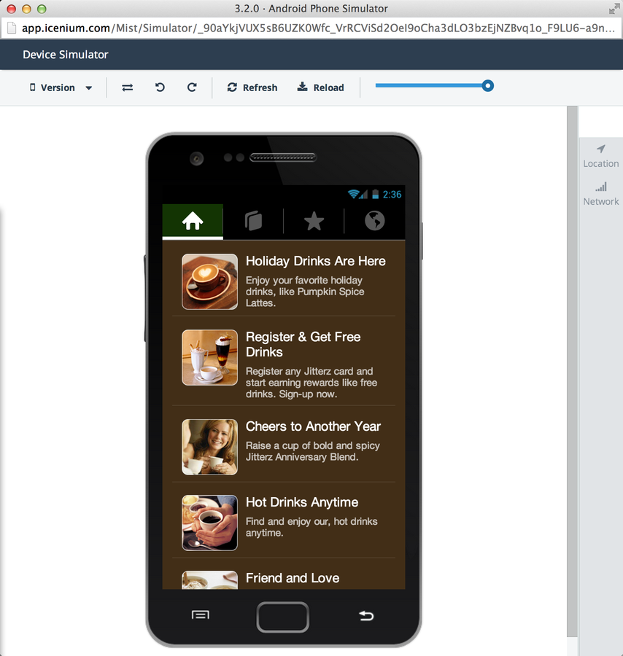Image resolution: width=623 pixels, height=656 pixels.
Task: Click the Reload button
Action: [x=320, y=87]
